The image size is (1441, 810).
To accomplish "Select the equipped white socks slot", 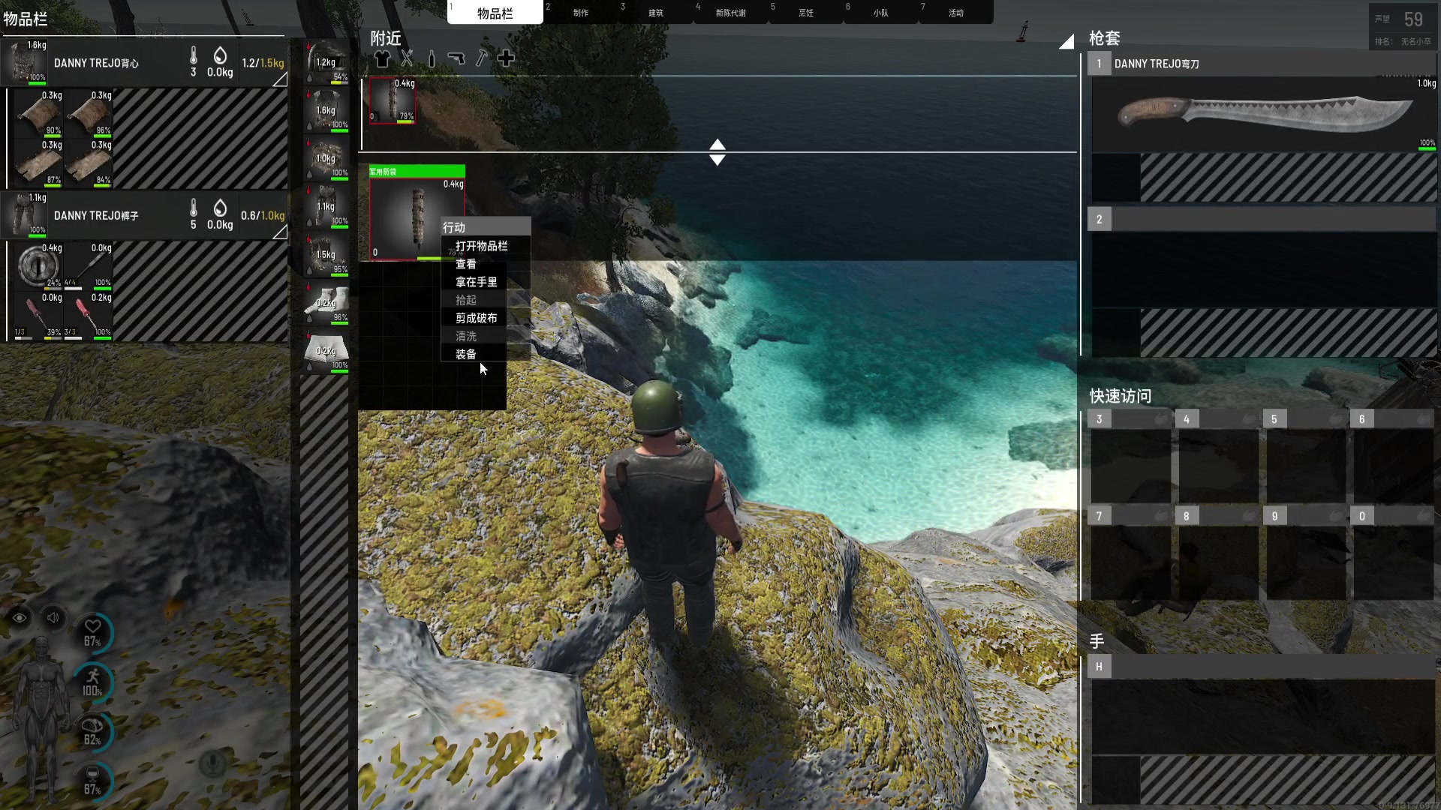I will coord(326,302).
